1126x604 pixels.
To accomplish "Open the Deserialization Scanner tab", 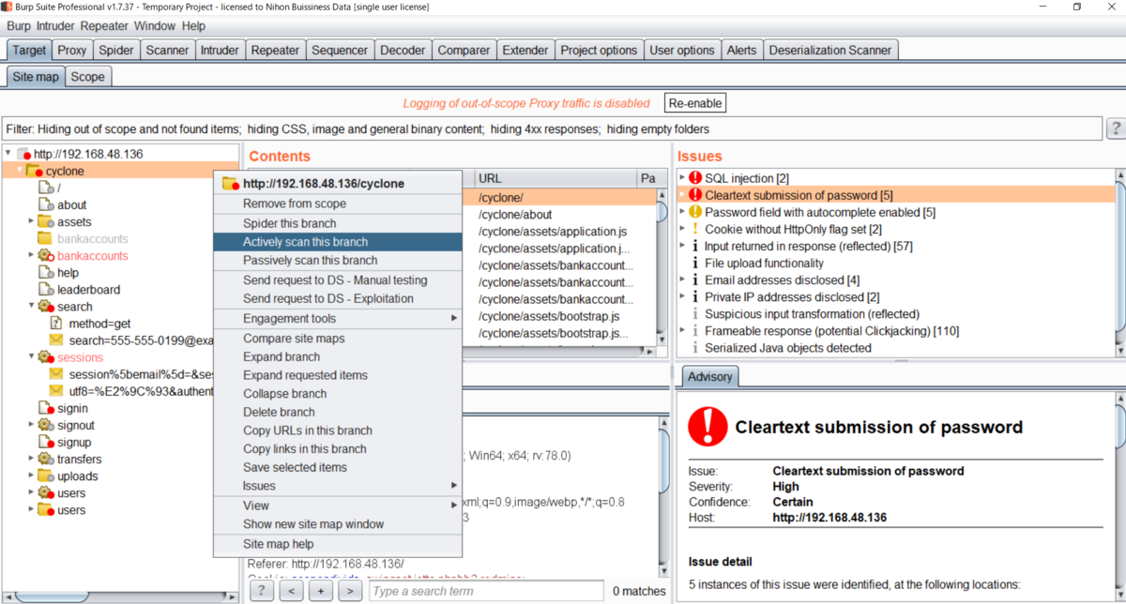I will 830,50.
